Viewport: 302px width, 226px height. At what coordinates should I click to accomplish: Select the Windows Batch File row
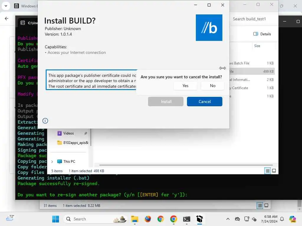point(252,63)
